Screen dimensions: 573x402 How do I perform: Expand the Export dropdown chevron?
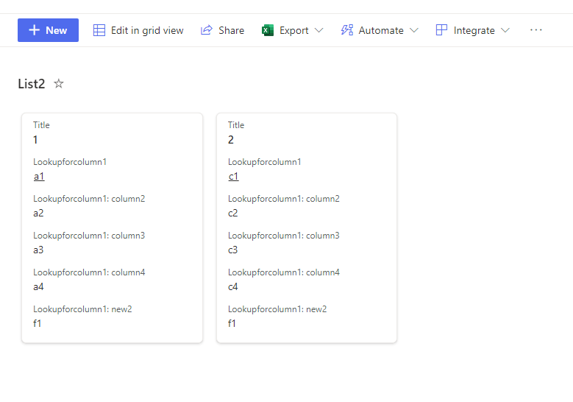319,30
